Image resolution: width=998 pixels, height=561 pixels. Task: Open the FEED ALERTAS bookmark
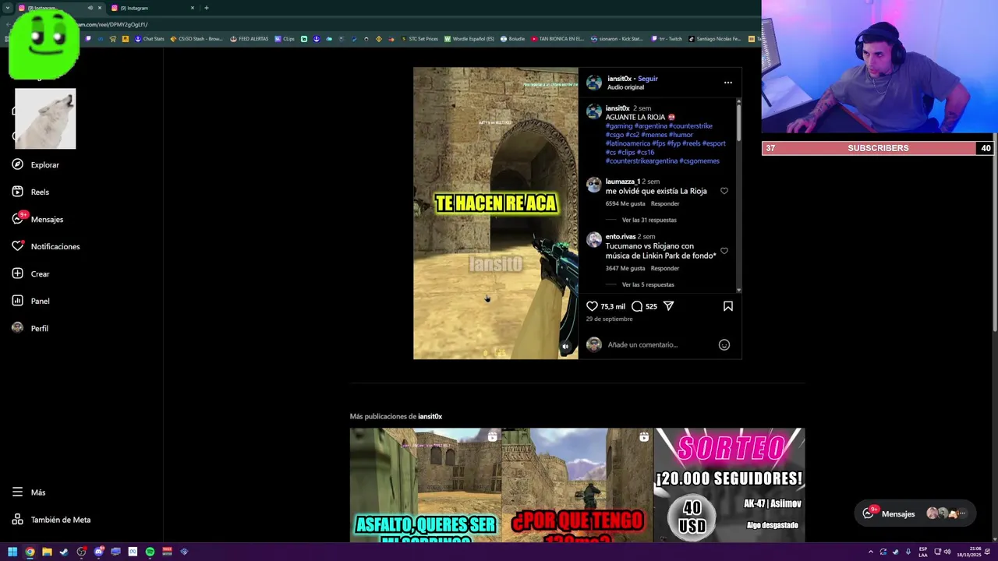(249, 39)
